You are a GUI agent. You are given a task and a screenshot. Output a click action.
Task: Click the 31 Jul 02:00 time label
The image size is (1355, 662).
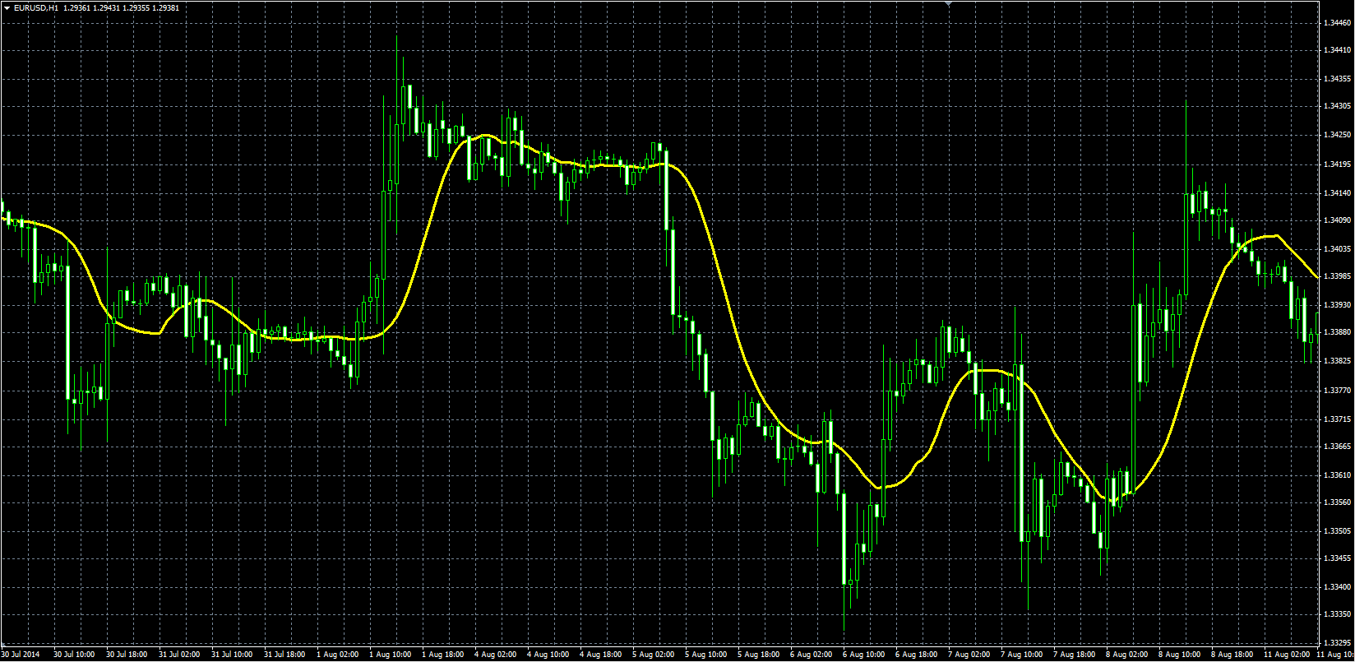(x=178, y=655)
